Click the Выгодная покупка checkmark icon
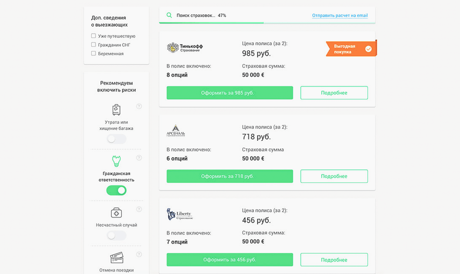 (368, 49)
